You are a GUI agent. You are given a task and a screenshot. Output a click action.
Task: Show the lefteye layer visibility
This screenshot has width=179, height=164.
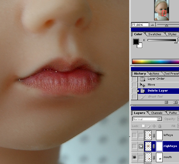click(x=134, y=135)
